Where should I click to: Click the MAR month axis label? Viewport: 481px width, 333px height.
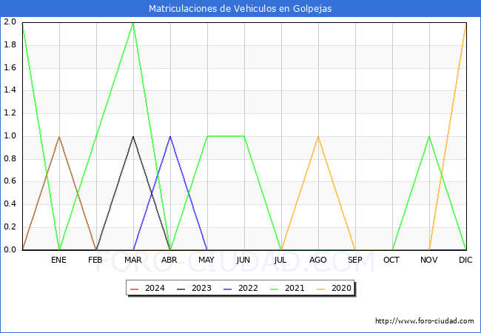pos(132,260)
